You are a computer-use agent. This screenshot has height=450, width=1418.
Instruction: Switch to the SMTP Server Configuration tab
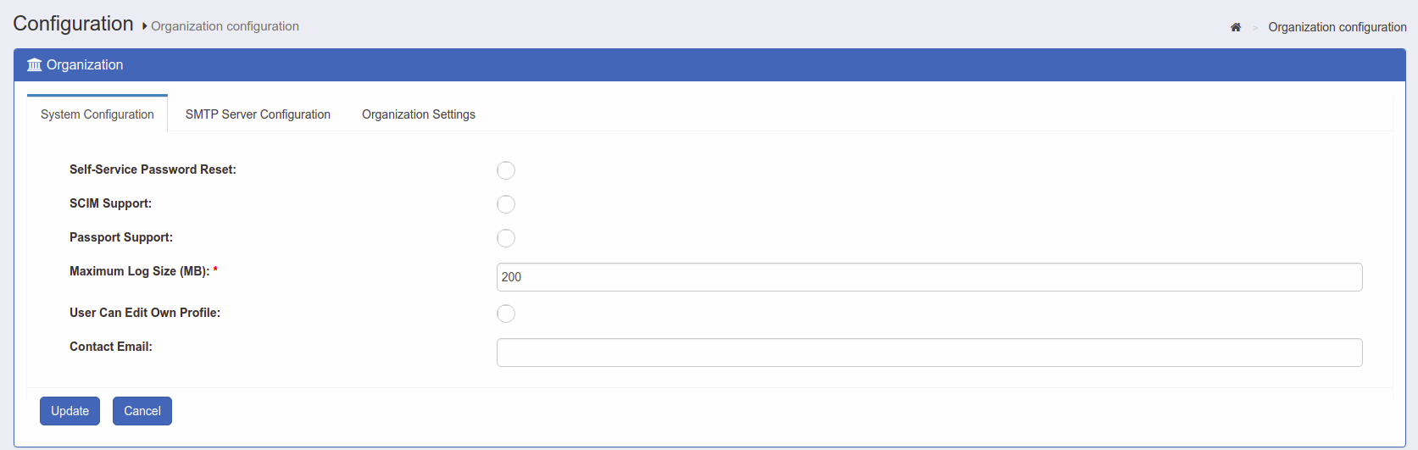[258, 114]
